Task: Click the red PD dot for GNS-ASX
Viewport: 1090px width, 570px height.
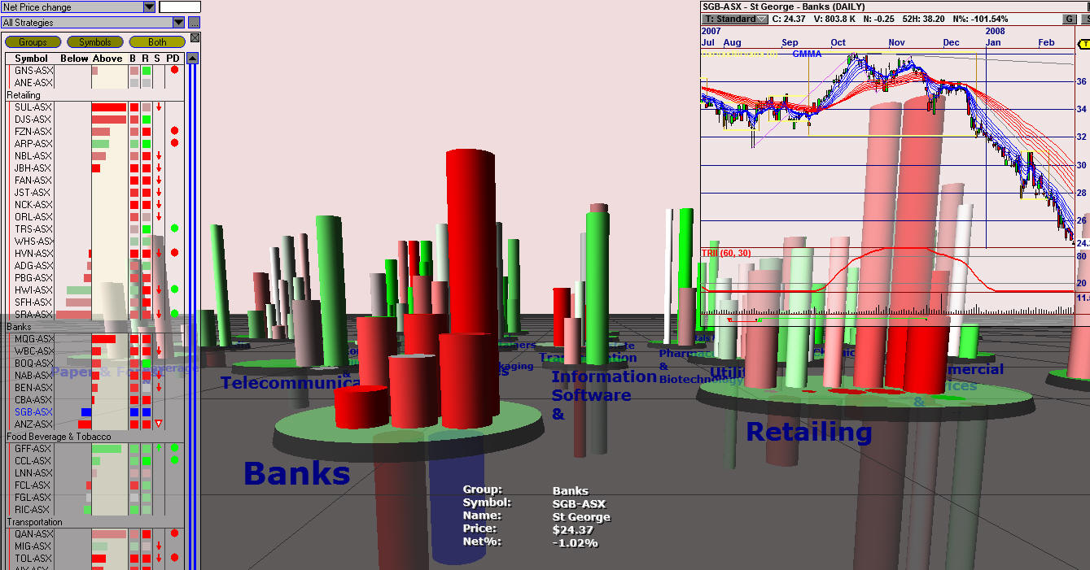Action: click(x=174, y=71)
